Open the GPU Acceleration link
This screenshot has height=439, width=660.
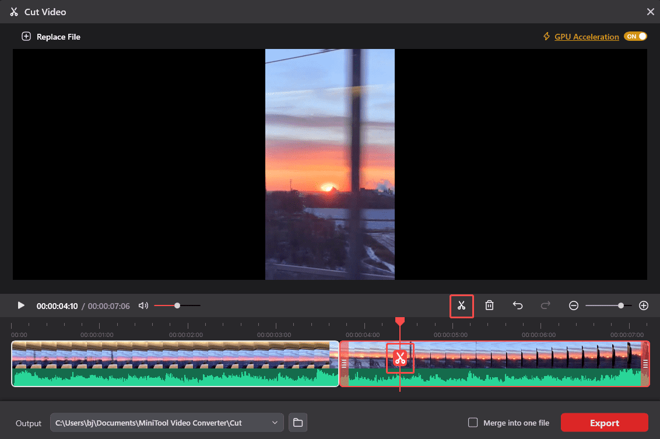587,37
